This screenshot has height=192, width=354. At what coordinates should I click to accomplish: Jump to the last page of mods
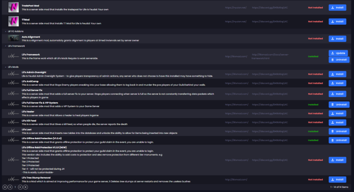tap(25, 187)
